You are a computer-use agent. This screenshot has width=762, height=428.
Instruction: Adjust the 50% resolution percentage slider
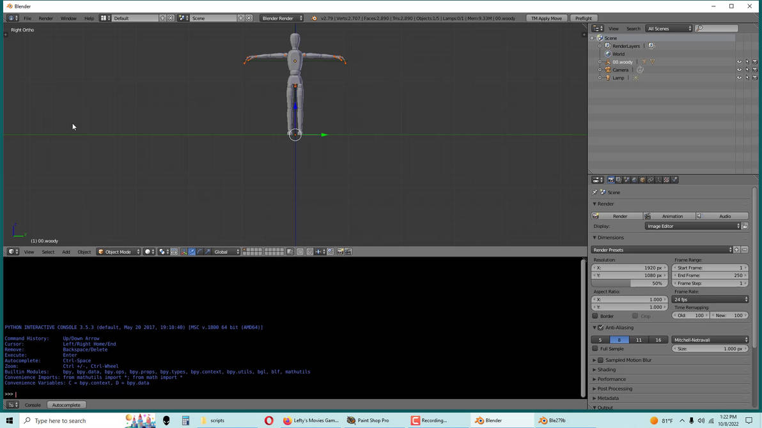coord(630,283)
